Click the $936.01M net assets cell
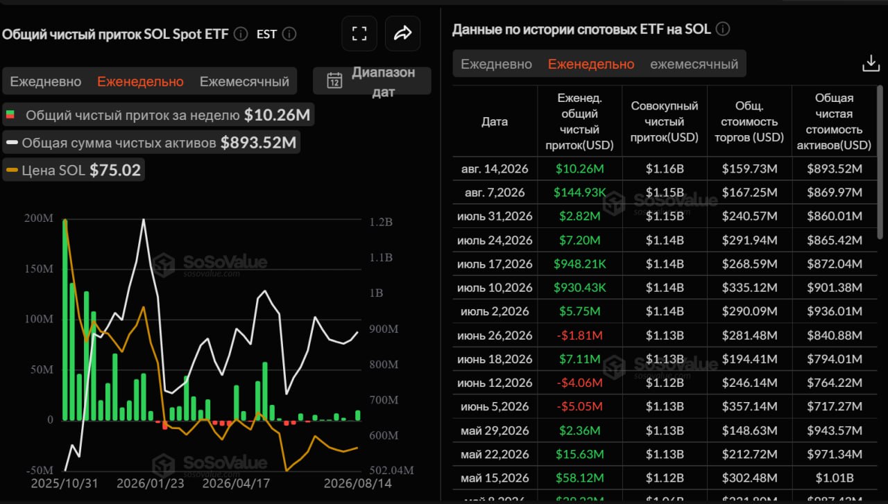Screen dimensions: 888x504 [835, 311]
